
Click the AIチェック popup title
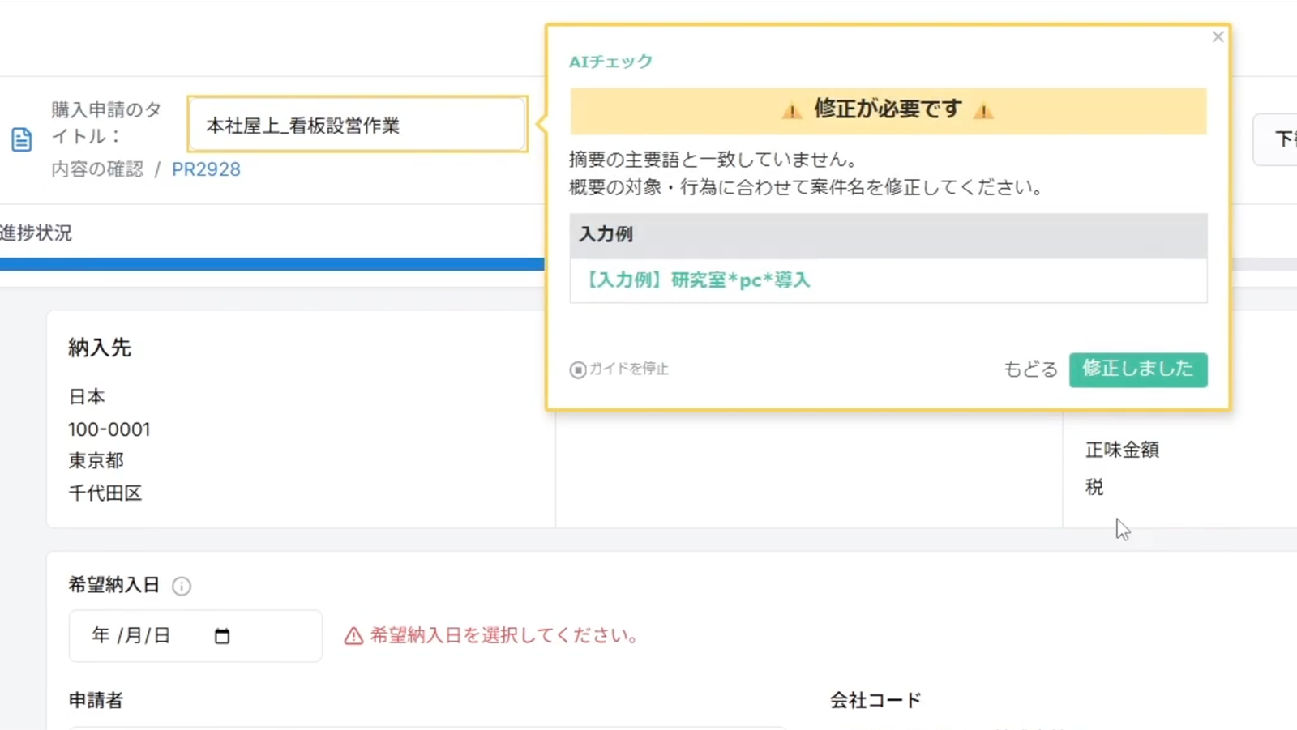point(610,62)
